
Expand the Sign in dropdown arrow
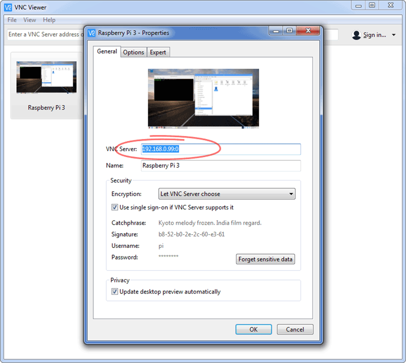tap(394, 35)
